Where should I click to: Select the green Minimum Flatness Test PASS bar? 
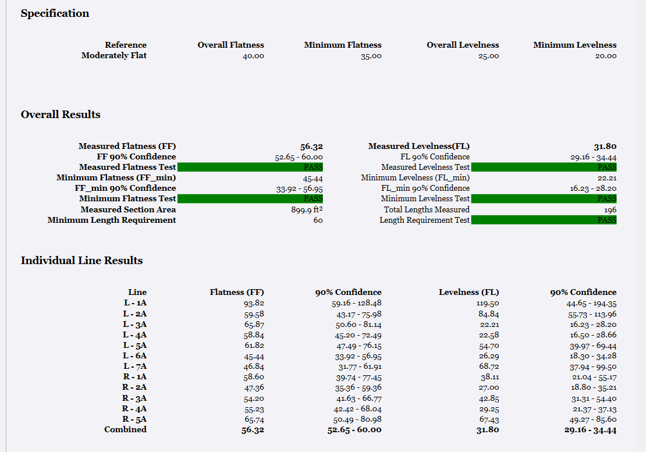[x=250, y=198]
